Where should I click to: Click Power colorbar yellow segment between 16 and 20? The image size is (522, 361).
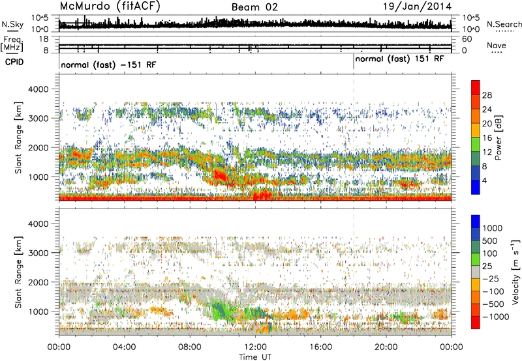(x=476, y=130)
